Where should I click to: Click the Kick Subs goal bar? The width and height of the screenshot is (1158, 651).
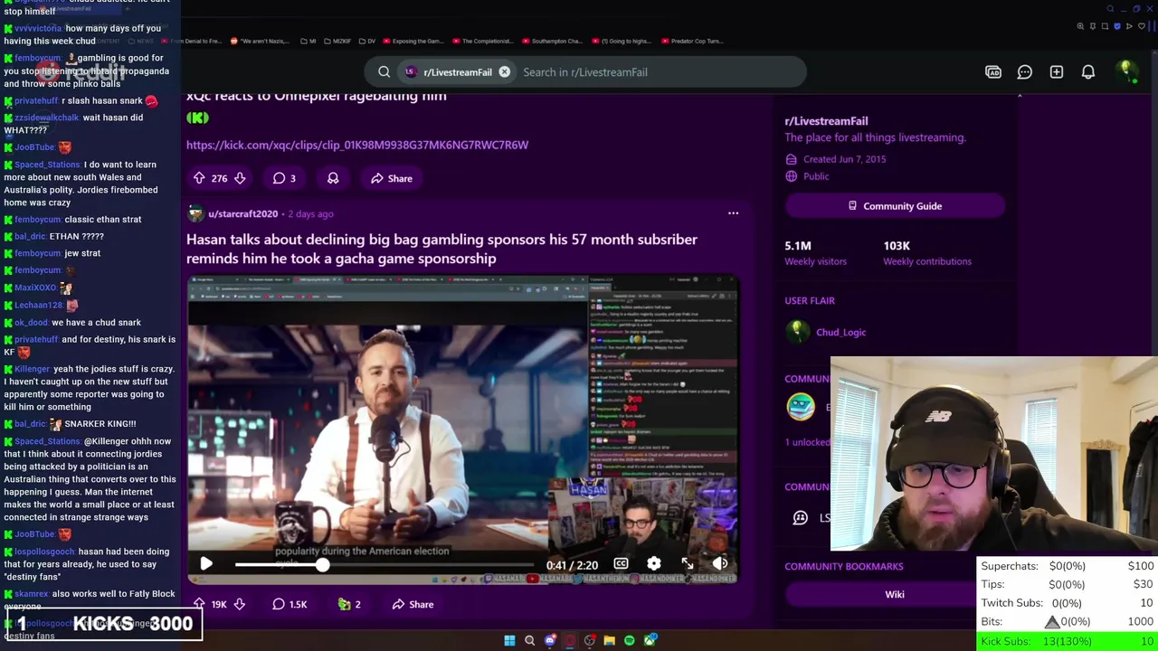coord(1068,641)
